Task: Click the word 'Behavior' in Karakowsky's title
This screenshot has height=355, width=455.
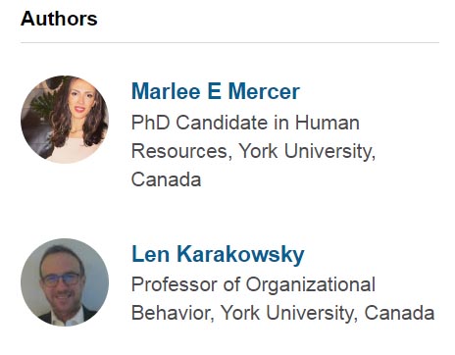Action: 171,313
